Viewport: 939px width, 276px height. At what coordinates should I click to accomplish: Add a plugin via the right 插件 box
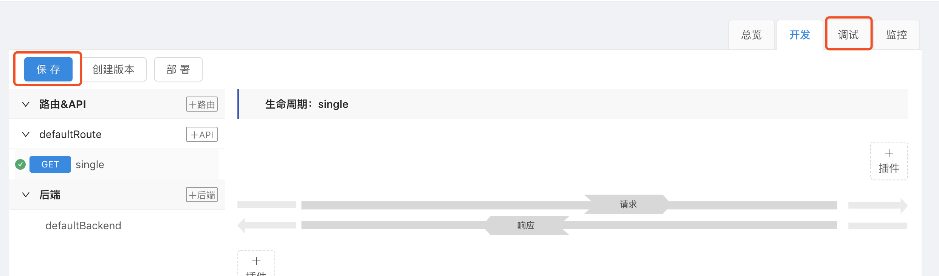tap(889, 161)
